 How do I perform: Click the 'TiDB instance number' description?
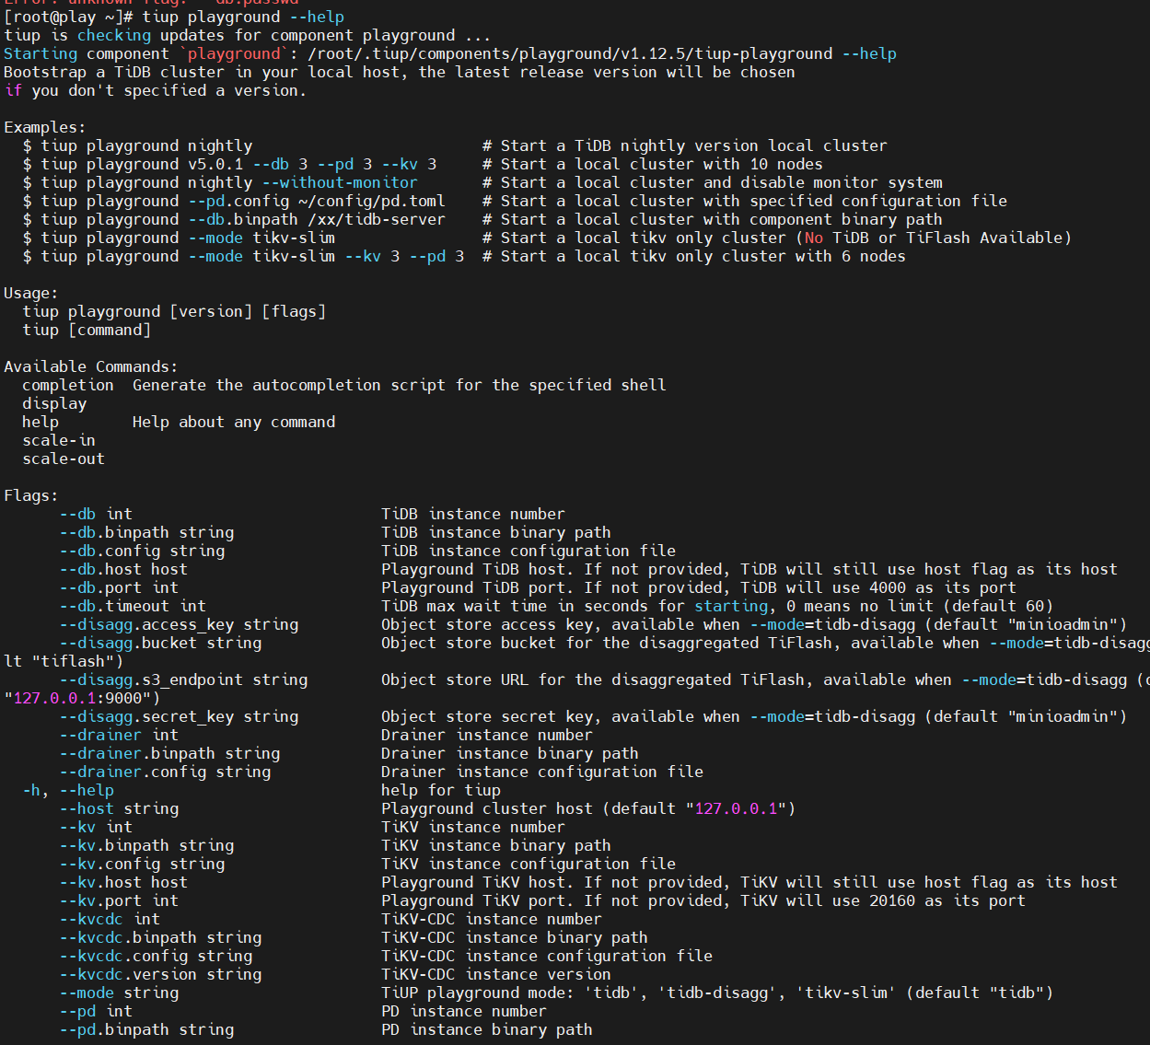(x=473, y=514)
